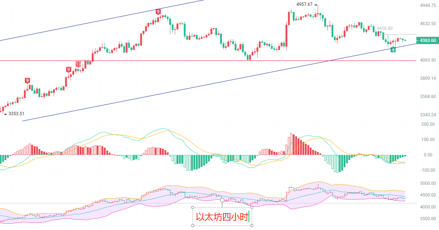This screenshot has width=439, height=230.
Task: Click the red 9 marker beside the 13 marker
Action: pyautogui.click(x=68, y=70)
